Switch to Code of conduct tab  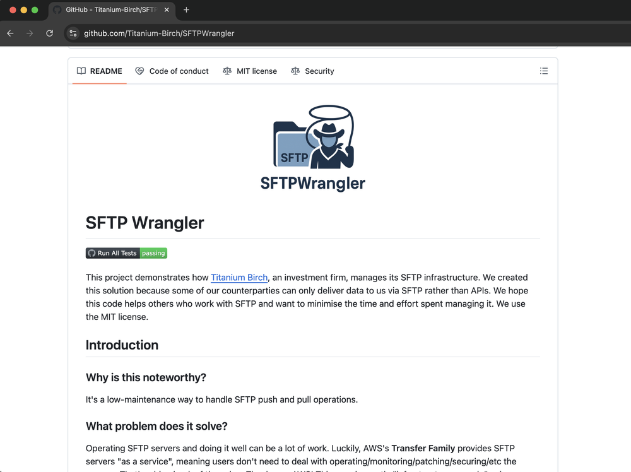pyautogui.click(x=172, y=71)
